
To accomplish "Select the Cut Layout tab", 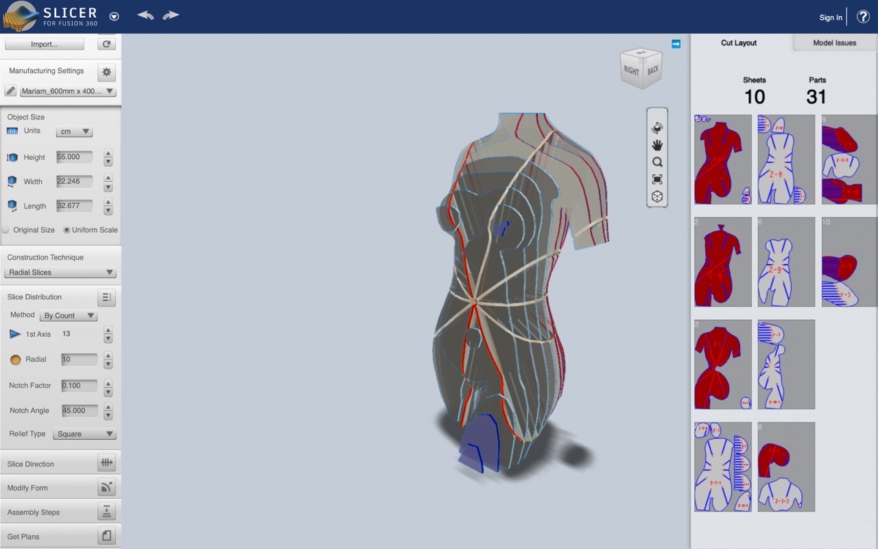I will [x=739, y=43].
